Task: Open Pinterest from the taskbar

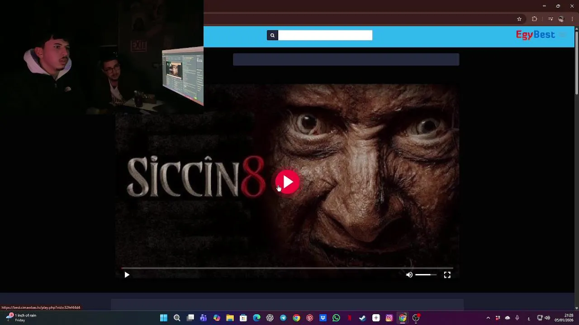Action: (x=309, y=318)
